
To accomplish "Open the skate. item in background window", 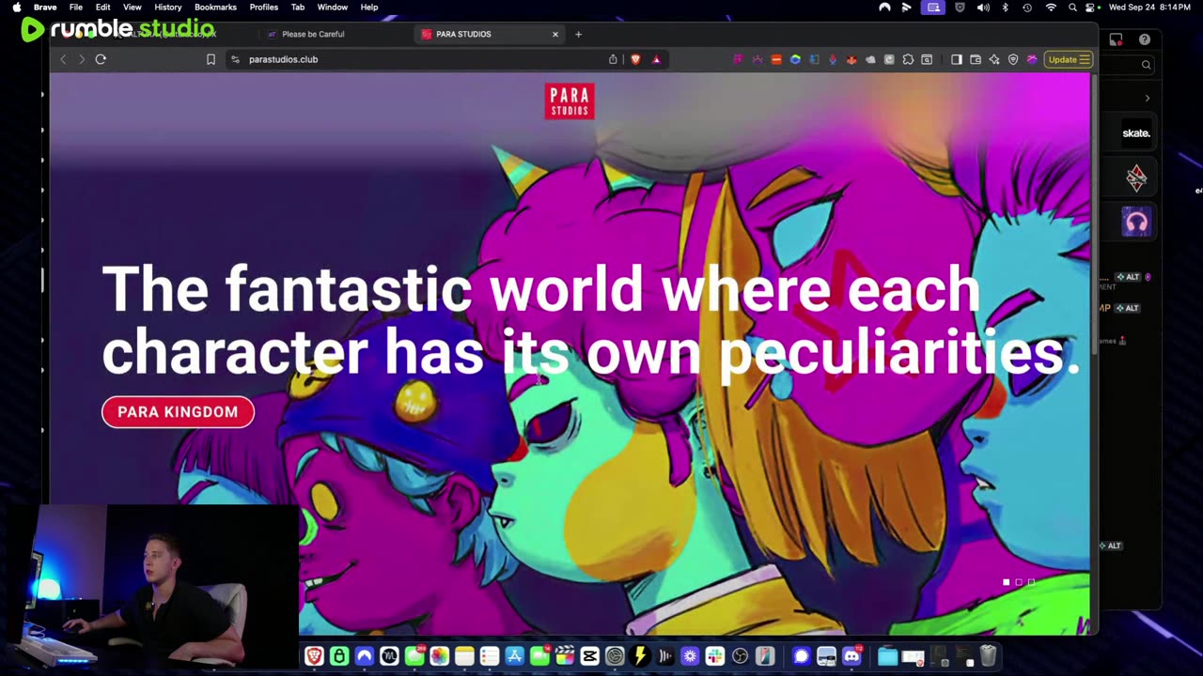I will point(1136,133).
